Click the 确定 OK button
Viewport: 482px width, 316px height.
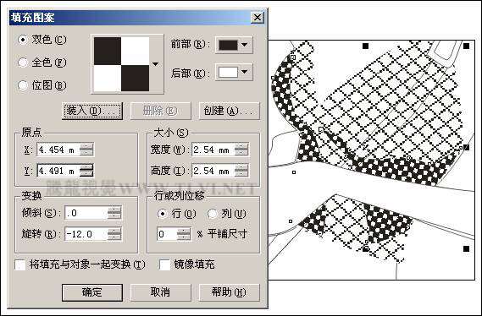click(92, 292)
